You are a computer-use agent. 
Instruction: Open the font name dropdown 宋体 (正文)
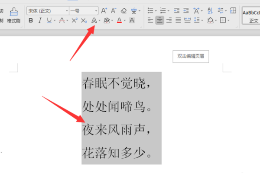tap(48, 11)
